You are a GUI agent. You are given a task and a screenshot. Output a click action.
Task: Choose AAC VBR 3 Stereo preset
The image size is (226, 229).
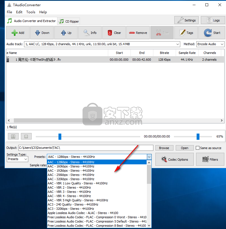(x=97, y=192)
